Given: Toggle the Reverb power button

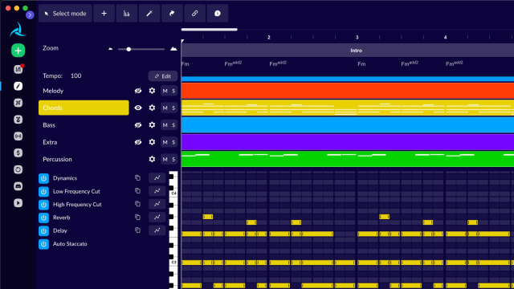Looking at the screenshot, I should pos(43,218).
